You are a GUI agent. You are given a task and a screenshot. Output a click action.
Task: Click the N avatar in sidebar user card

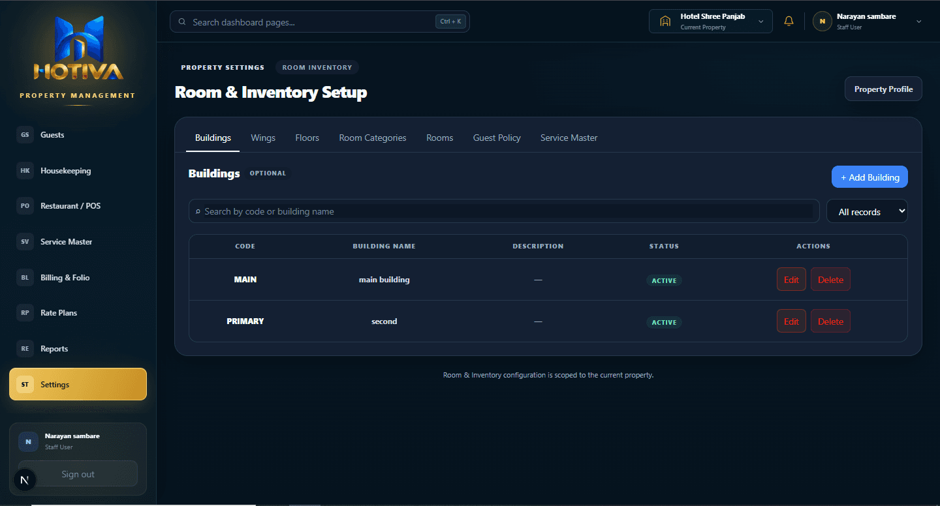pos(28,441)
